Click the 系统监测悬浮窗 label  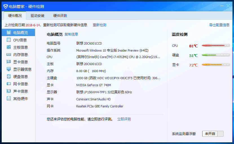pos(184,134)
